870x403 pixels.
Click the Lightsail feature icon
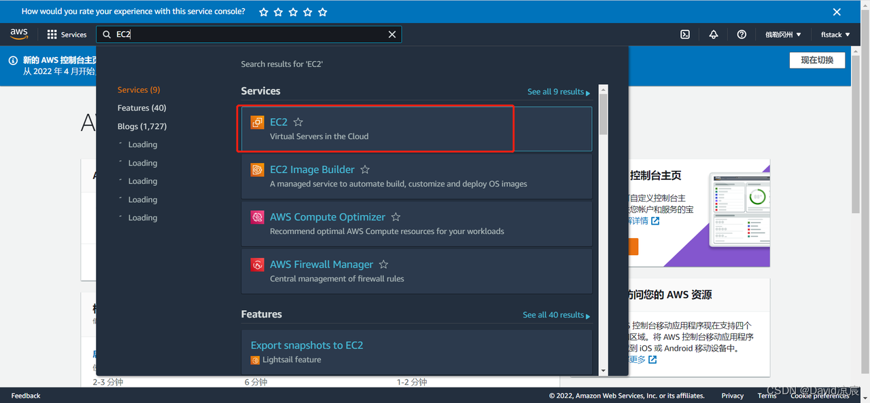point(256,360)
